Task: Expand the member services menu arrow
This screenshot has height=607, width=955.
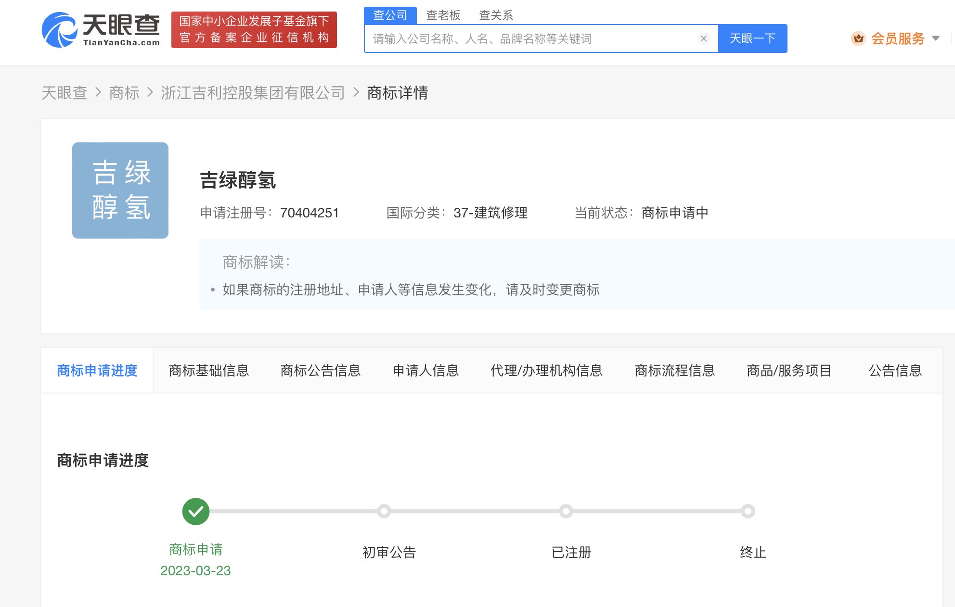Action: (936, 38)
